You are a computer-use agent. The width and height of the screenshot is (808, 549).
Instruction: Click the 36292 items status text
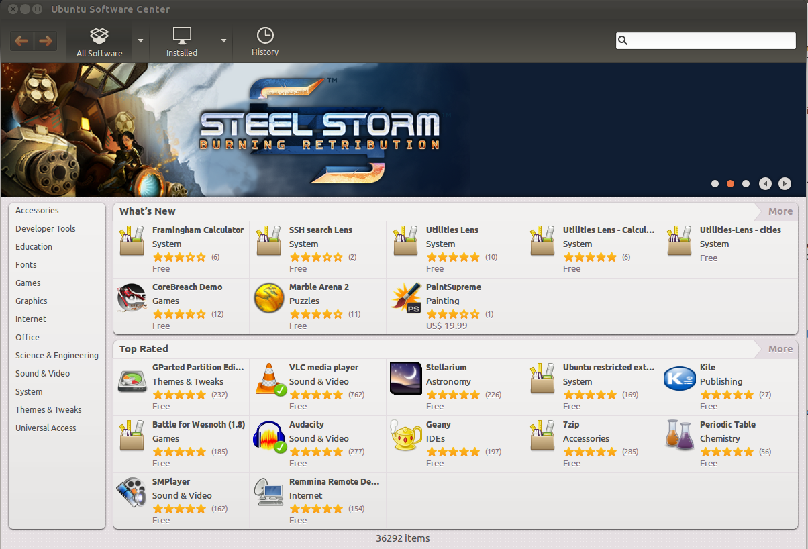[x=403, y=538]
